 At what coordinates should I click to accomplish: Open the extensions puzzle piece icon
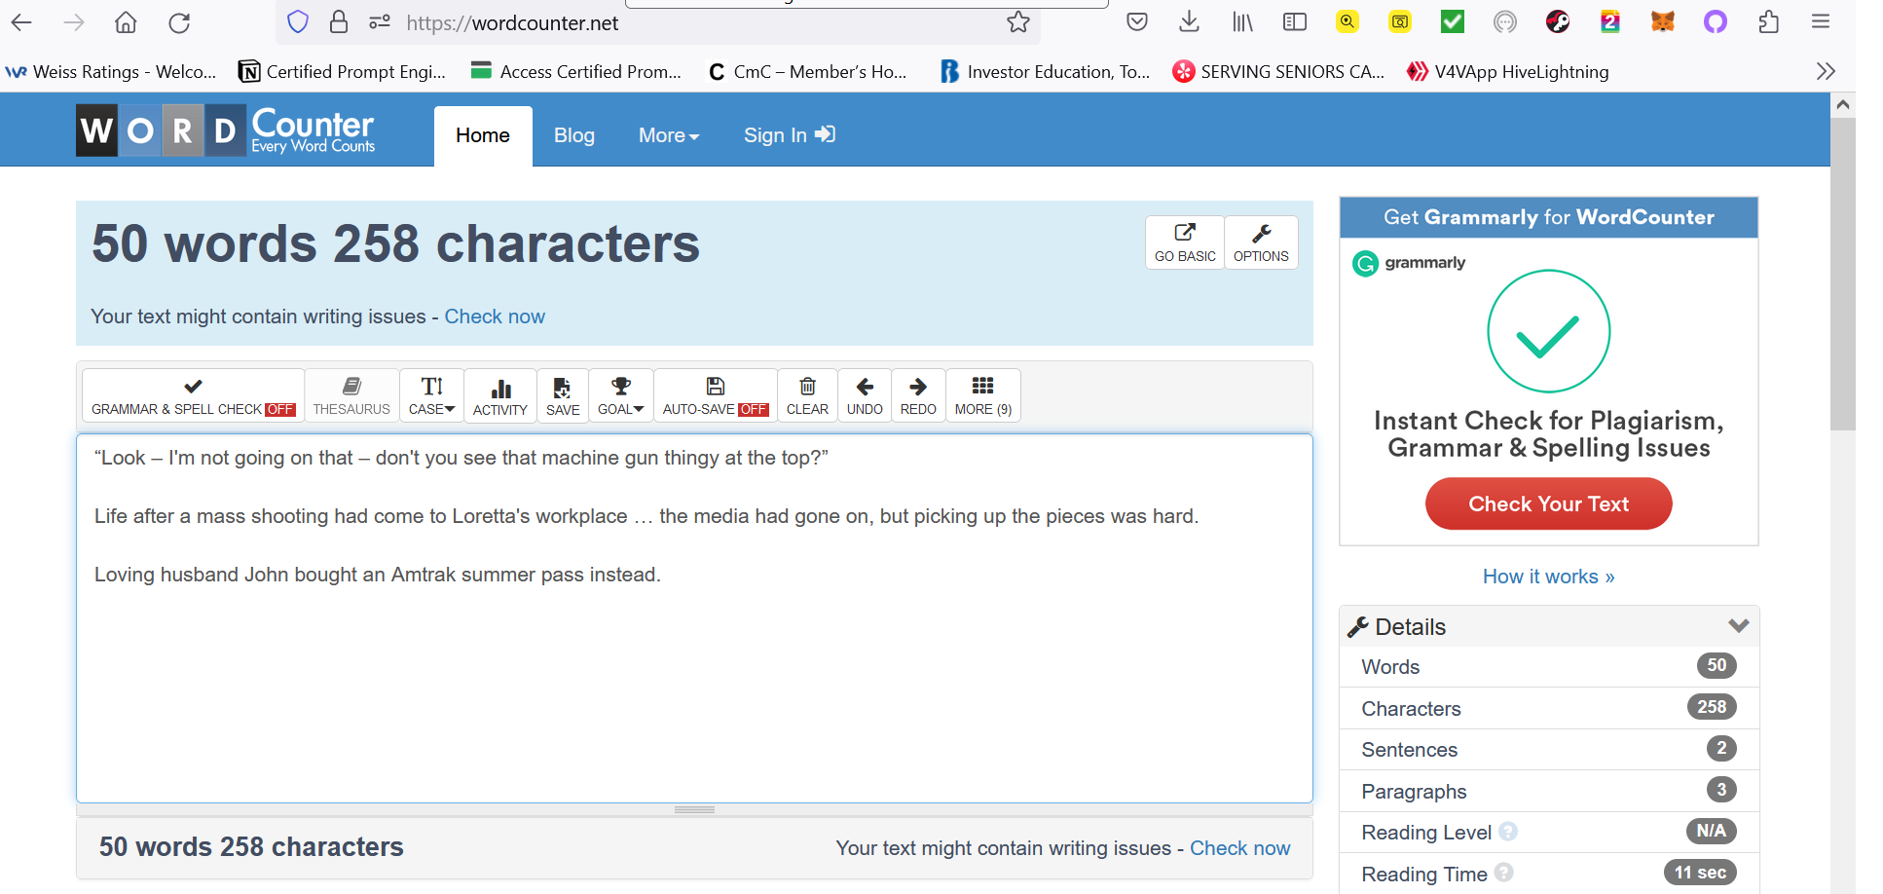1769,21
